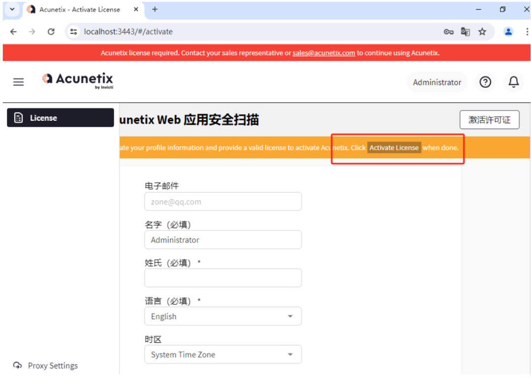Click the Acunetix logo
The image size is (531, 383).
(78, 81)
